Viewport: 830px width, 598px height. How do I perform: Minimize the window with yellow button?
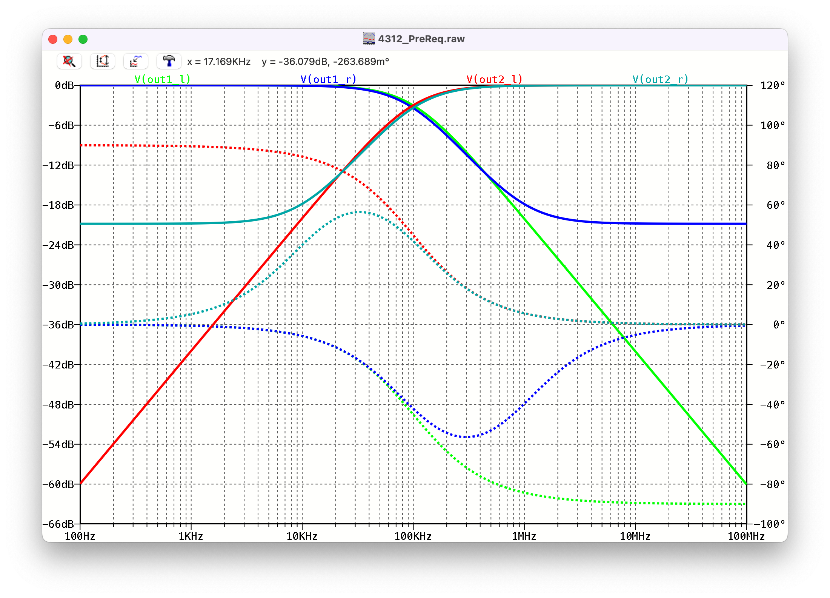[68, 39]
